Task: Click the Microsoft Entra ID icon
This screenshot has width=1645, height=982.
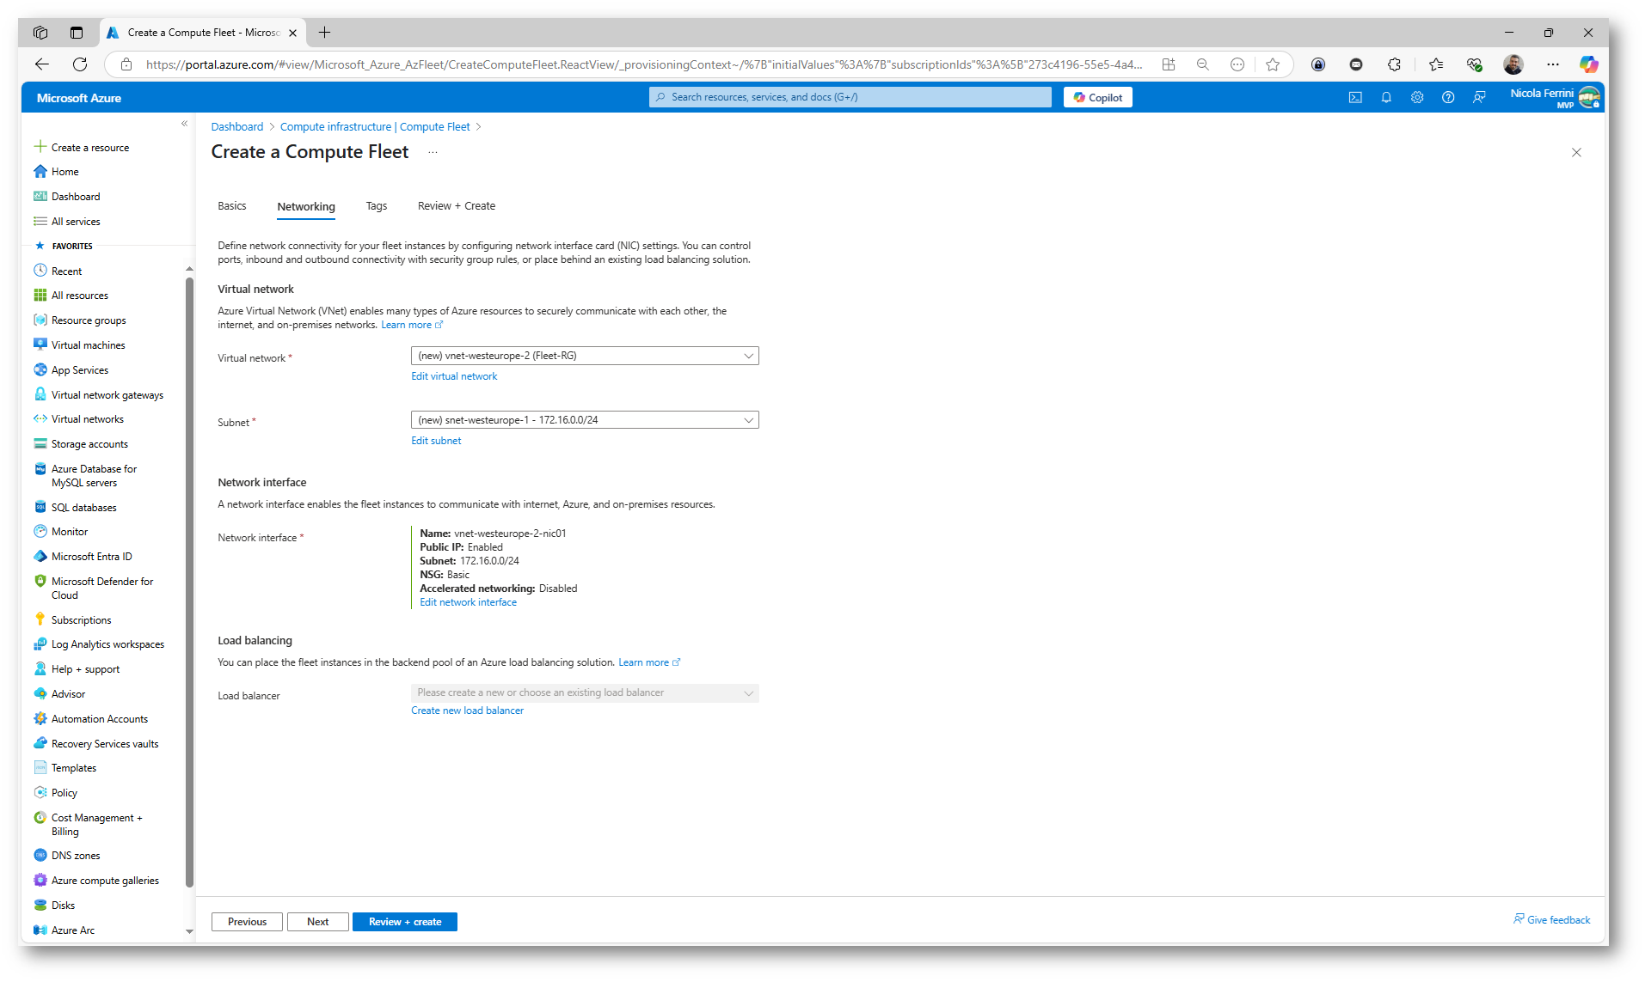Action: [x=40, y=556]
